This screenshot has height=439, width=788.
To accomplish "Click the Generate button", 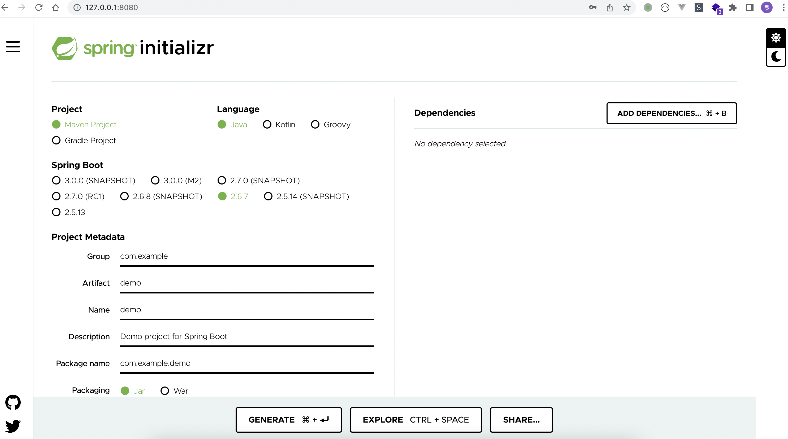I will click(x=288, y=420).
